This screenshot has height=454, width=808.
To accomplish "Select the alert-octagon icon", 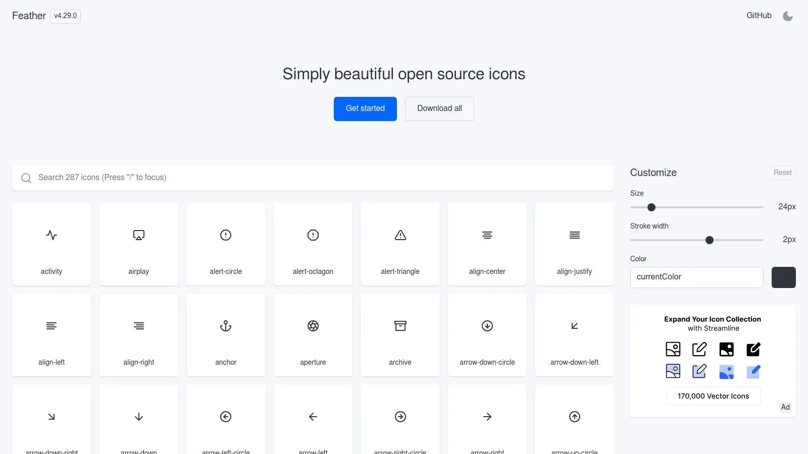I will pos(313,235).
